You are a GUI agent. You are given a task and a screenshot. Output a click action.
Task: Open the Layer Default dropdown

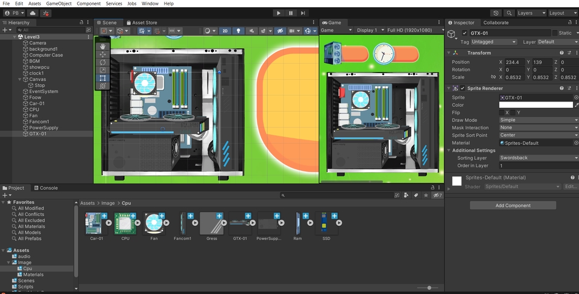click(557, 42)
